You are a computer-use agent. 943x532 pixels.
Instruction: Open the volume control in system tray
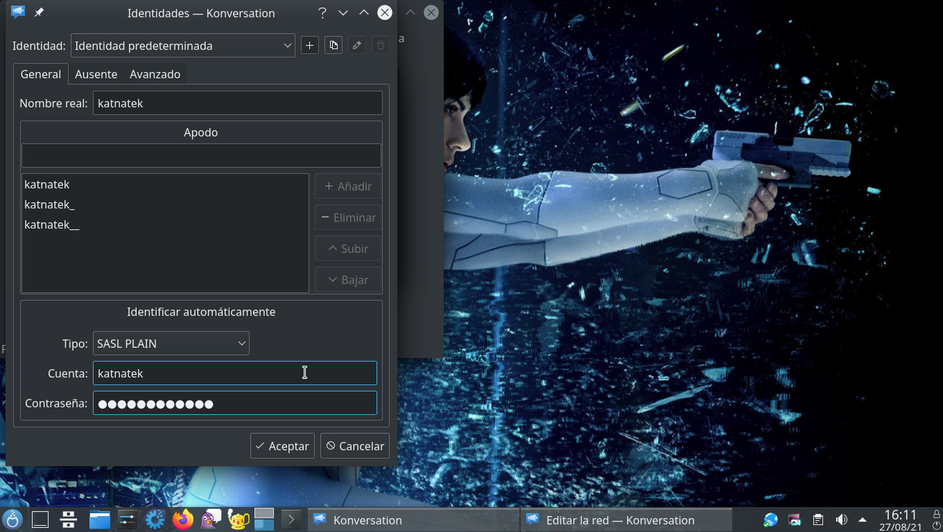[841, 520]
